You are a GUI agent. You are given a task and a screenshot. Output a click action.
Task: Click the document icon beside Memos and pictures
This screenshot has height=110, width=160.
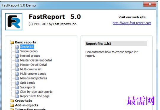(x=17, y=78)
